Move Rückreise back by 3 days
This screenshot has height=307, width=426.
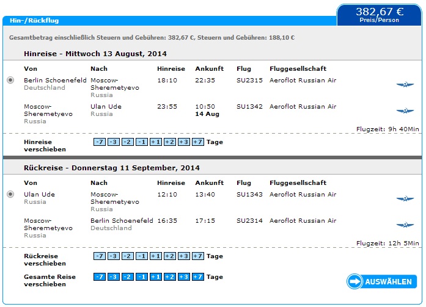[114, 256]
